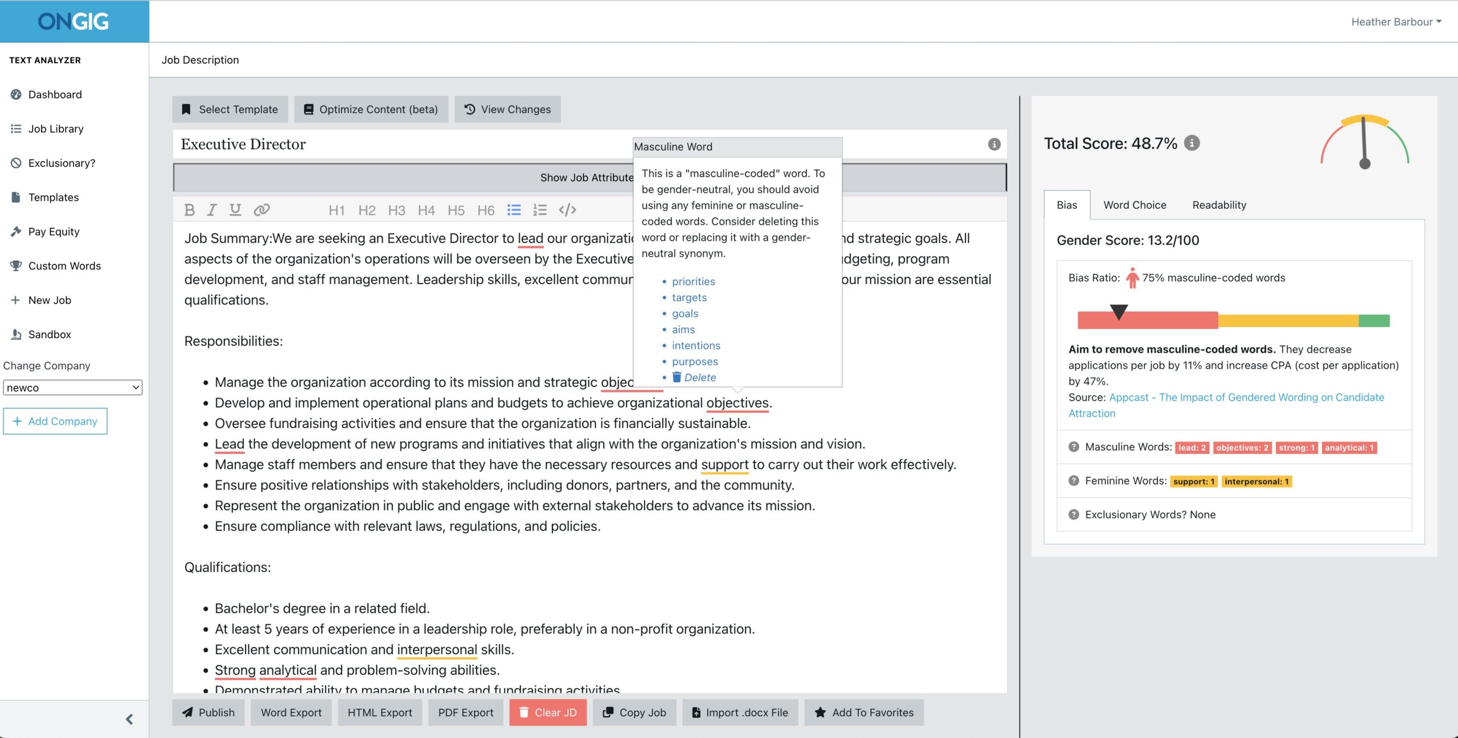This screenshot has width=1458, height=738.
Task: Click View Changes button
Action: 507,109
